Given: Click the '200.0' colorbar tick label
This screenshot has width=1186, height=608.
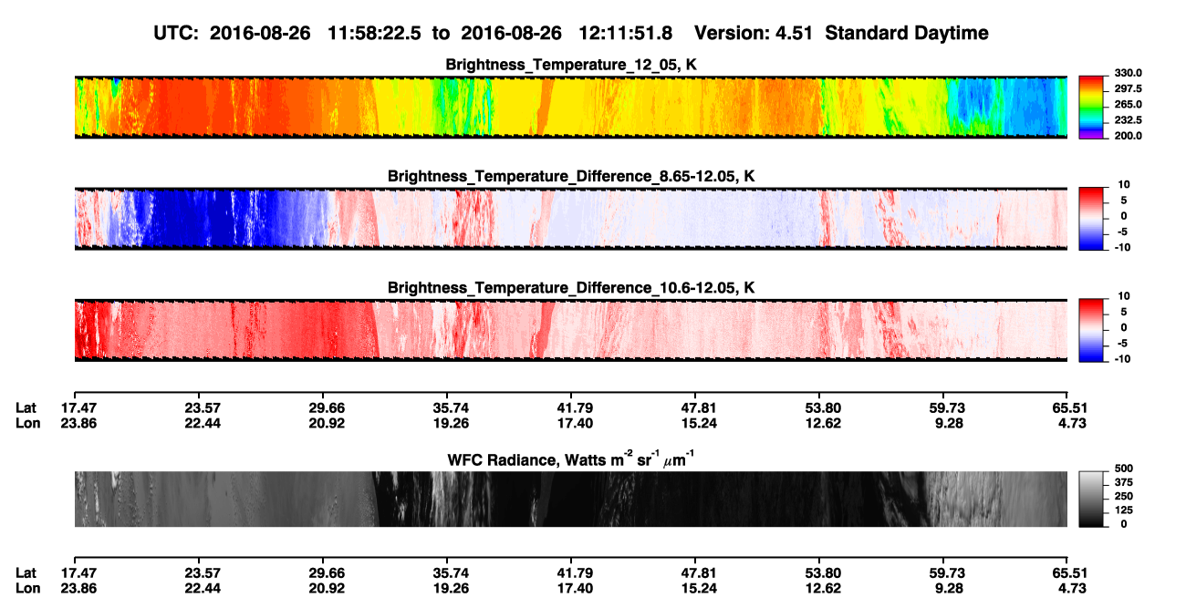Looking at the screenshot, I should [1127, 135].
